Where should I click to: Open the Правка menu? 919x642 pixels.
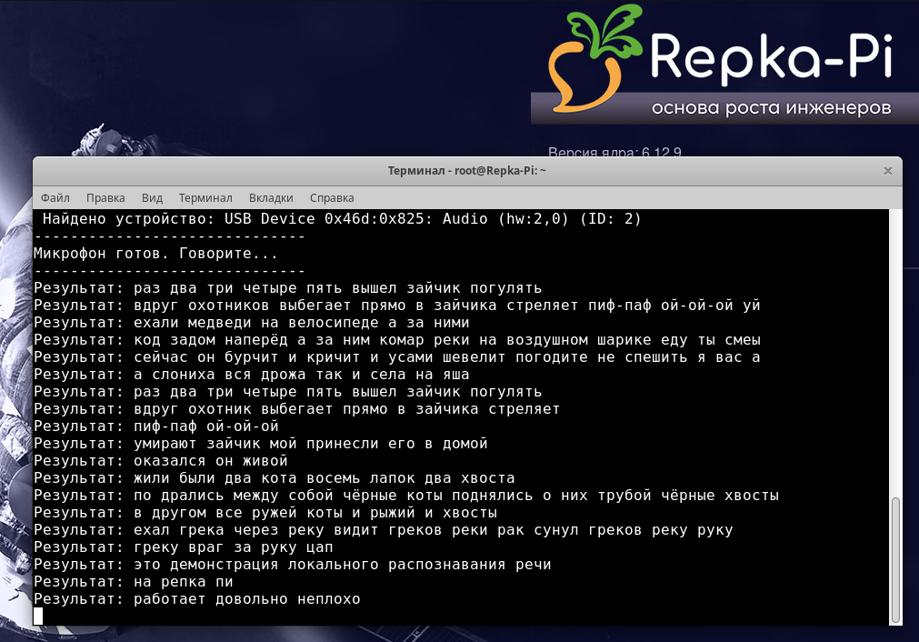click(x=105, y=197)
